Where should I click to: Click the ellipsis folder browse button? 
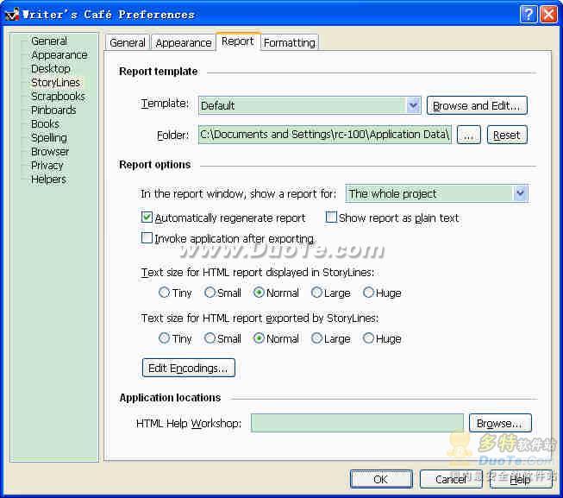[468, 136]
